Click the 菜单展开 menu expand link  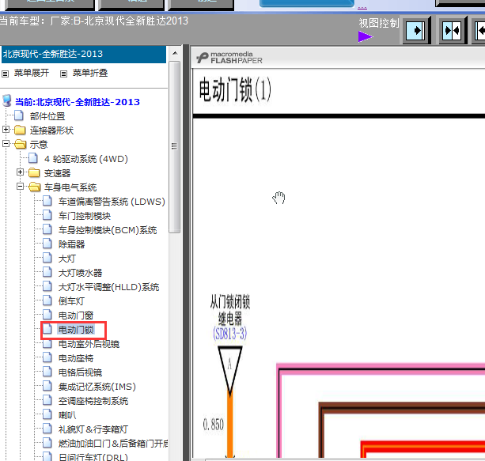coord(32,73)
